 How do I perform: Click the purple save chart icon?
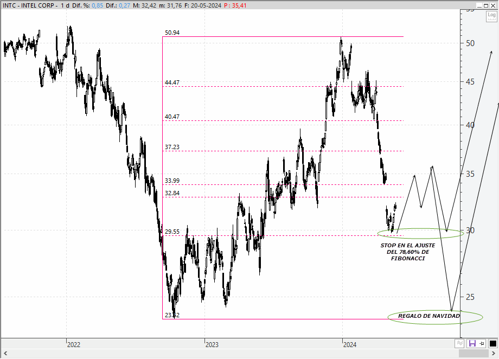click(x=472, y=343)
